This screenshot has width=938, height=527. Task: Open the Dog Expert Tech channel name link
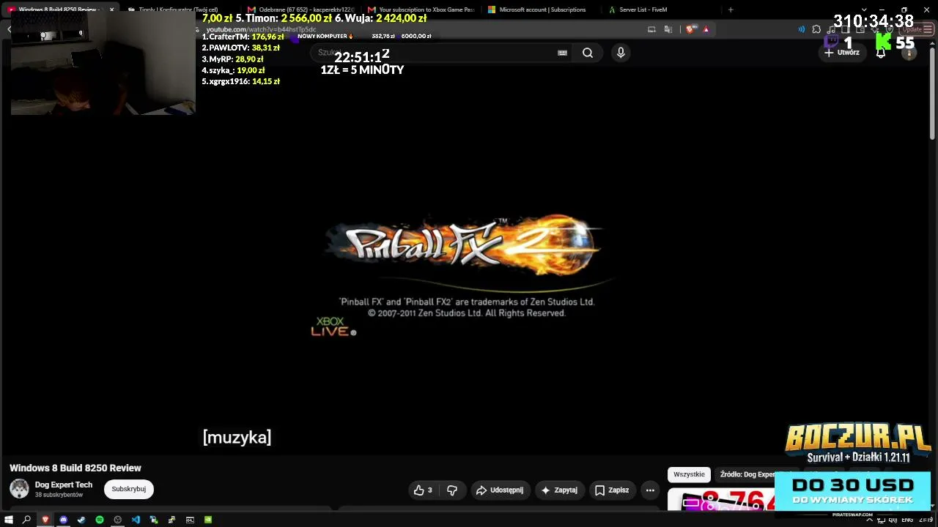(x=64, y=485)
